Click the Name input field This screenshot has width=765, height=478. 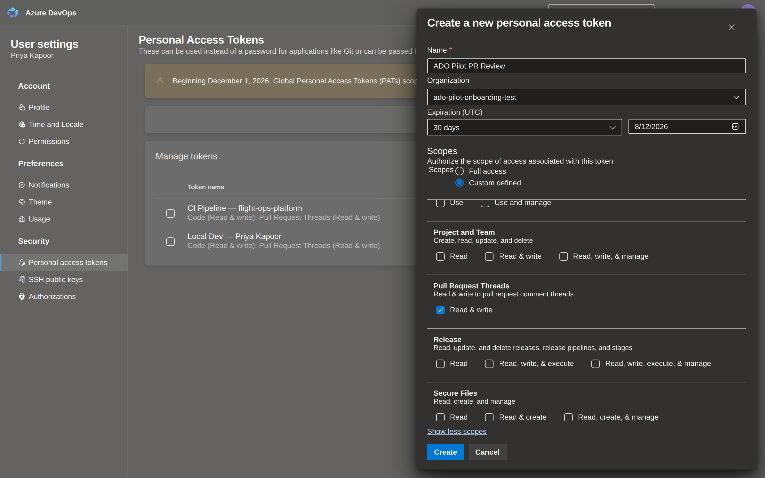coord(586,66)
